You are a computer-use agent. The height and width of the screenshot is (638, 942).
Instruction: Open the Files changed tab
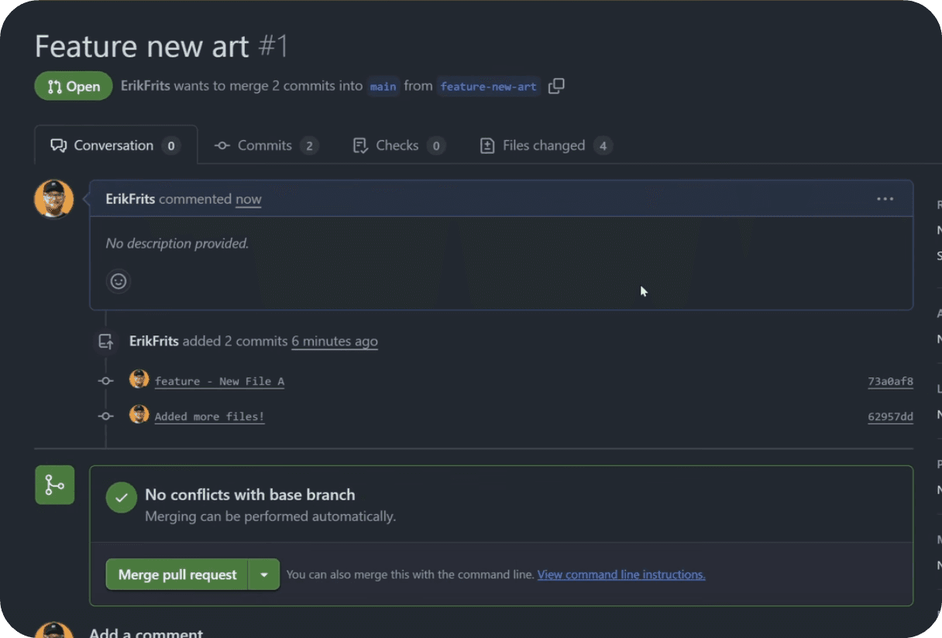(545, 146)
